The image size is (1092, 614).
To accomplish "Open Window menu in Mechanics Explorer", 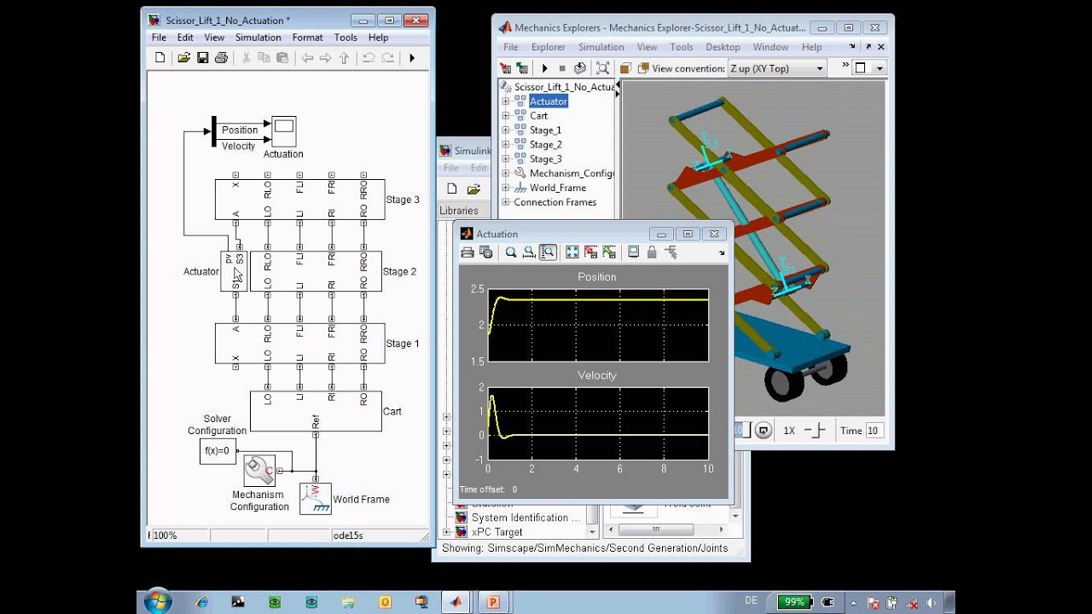I will 770,47.
